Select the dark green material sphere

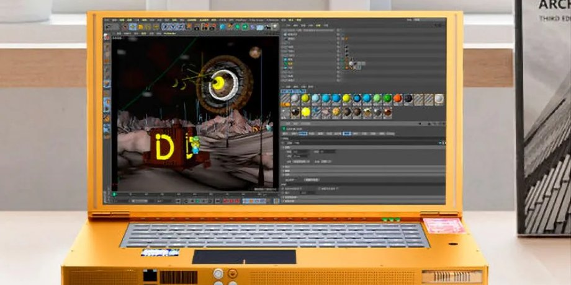pyautogui.click(x=387, y=98)
